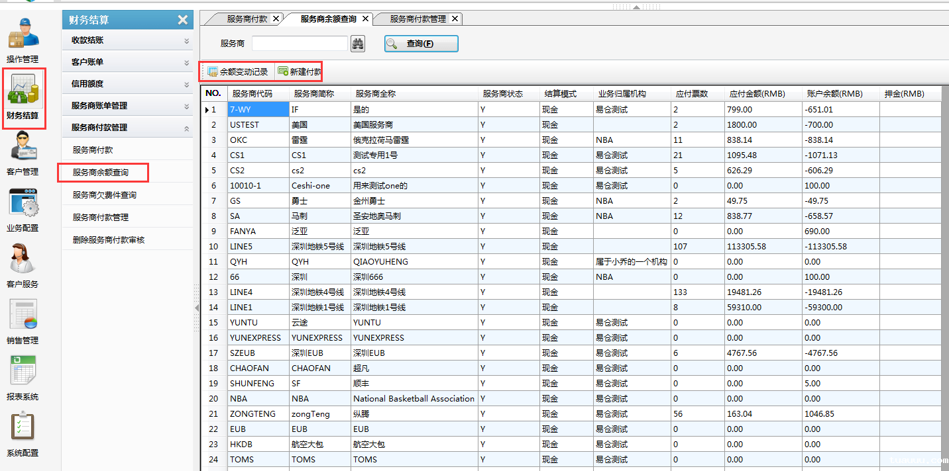Click the 查询(F) button

pyautogui.click(x=421, y=44)
